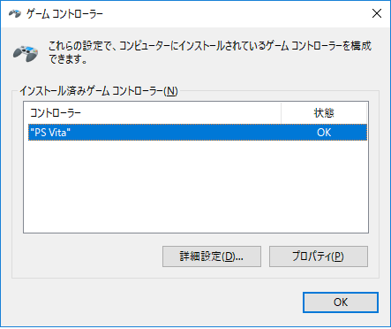This screenshot has width=391, height=329.
Task: Click empty dialog area left of OK button
Action: tap(153, 302)
